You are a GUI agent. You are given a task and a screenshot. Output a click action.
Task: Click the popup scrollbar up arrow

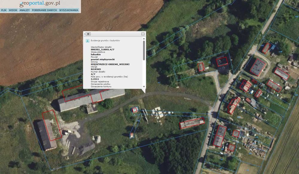point(144,39)
